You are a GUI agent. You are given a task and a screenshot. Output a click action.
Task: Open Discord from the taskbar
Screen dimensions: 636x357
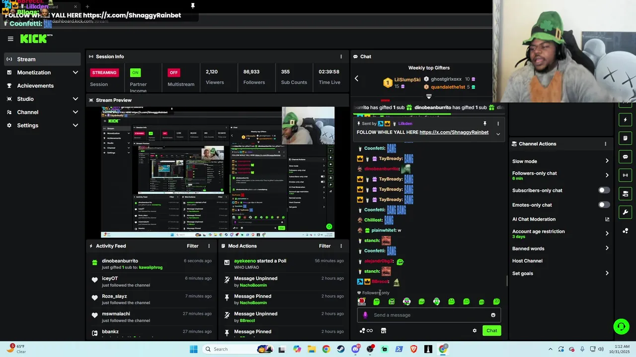[x=355, y=349]
